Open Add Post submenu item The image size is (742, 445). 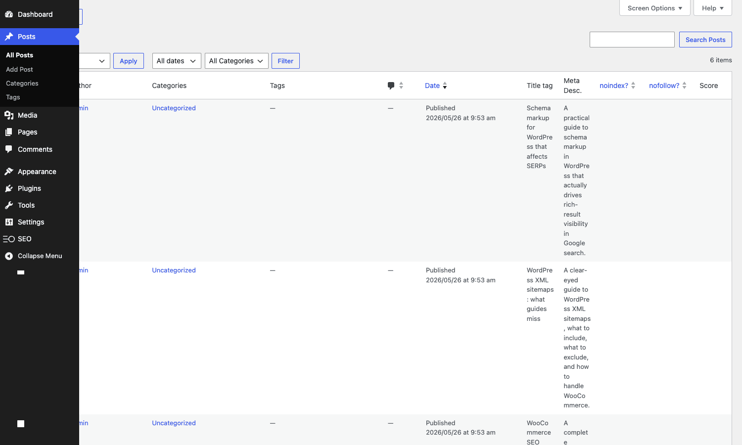(20, 69)
